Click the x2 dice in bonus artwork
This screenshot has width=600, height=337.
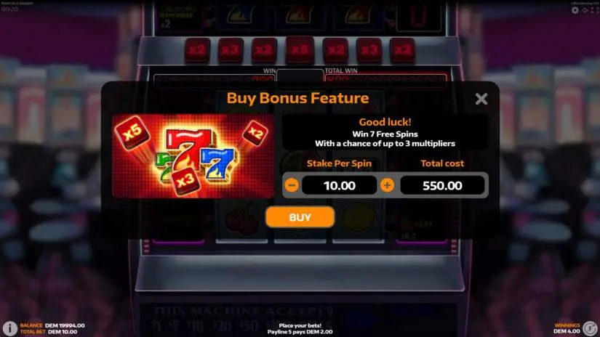(255, 133)
